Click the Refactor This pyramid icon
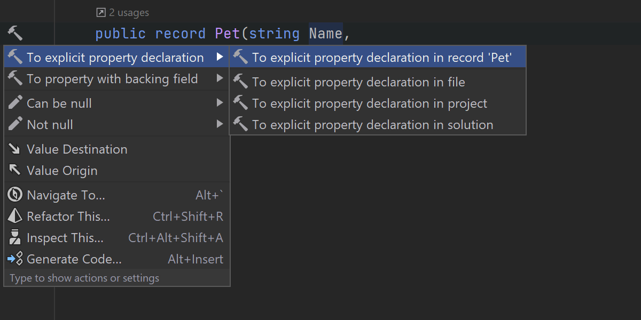The image size is (641, 320). coord(15,217)
